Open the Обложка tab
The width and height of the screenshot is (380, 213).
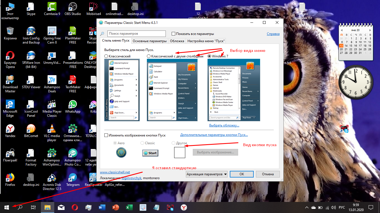point(177,41)
